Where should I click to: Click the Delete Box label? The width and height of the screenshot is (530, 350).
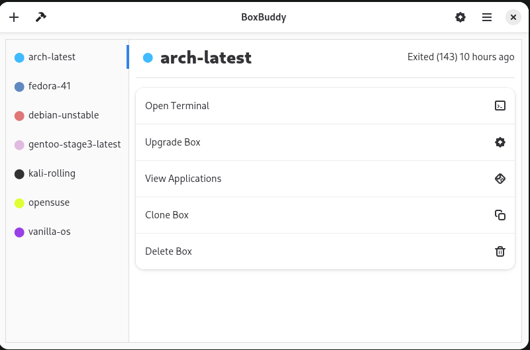click(168, 251)
